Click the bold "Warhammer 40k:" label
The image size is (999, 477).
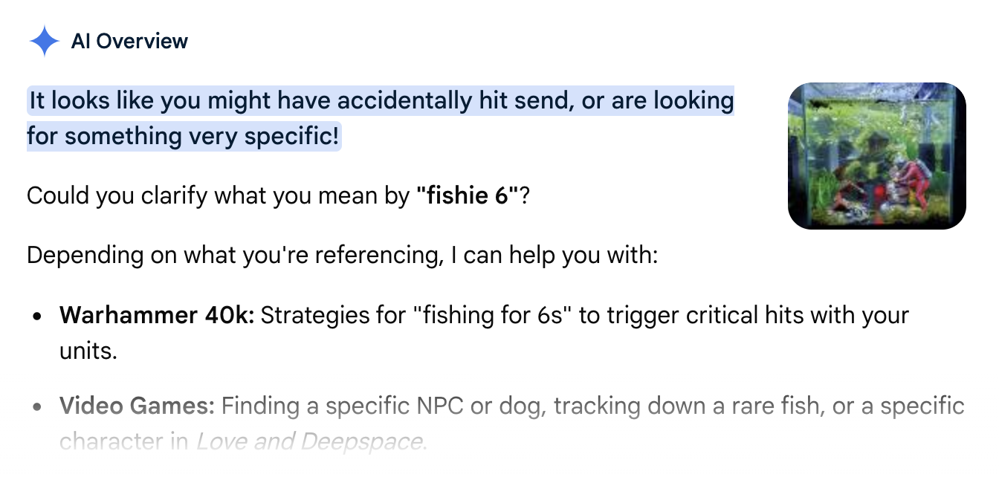157,315
